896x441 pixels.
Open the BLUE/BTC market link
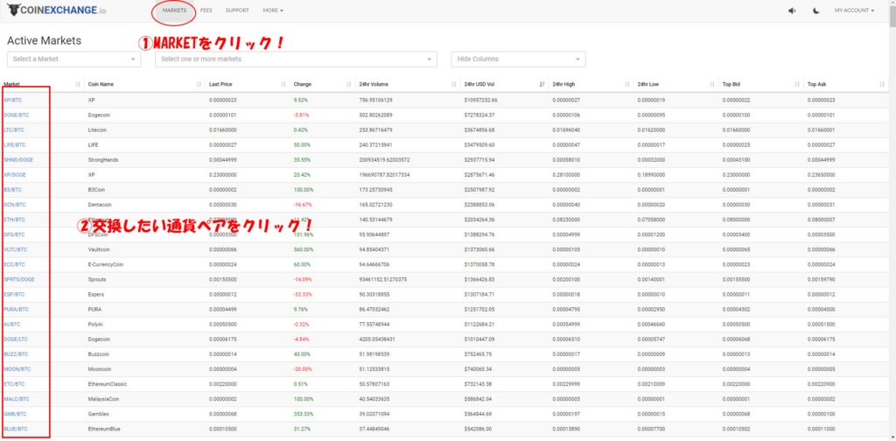click(16, 429)
